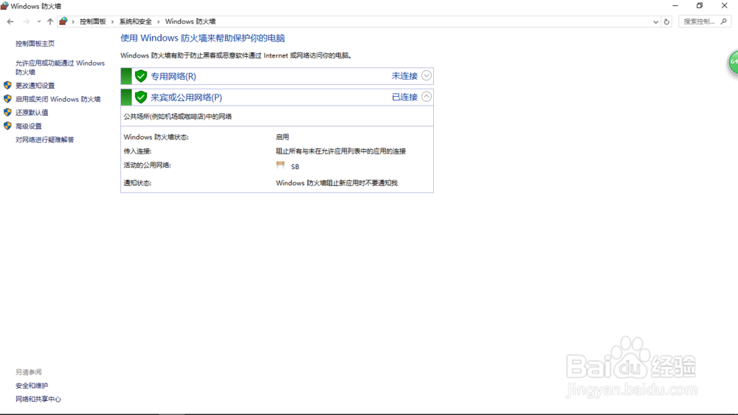This screenshot has width=738, height=415.
Task: Open 更改通知设置 link
Action: pyautogui.click(x=35, y=86)
